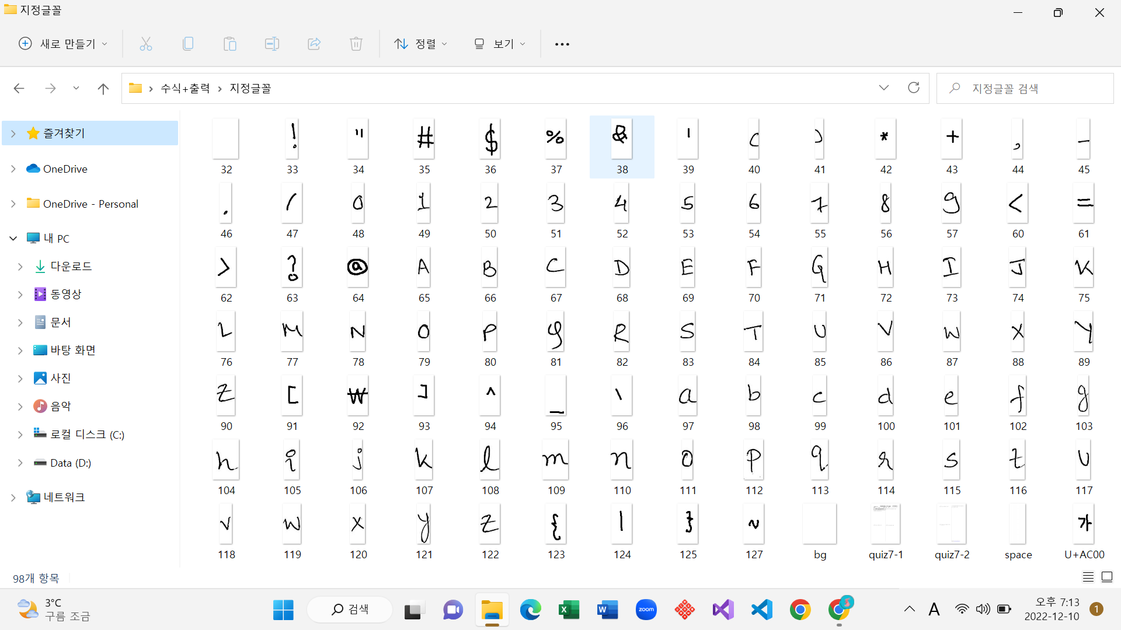Open Excel from the taskbar

point(569,610)
